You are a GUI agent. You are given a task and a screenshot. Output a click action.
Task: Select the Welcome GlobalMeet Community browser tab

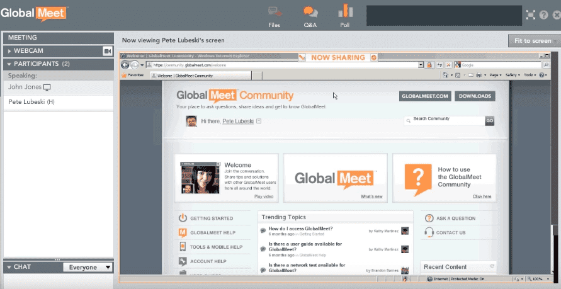click(x=198, y=75)
